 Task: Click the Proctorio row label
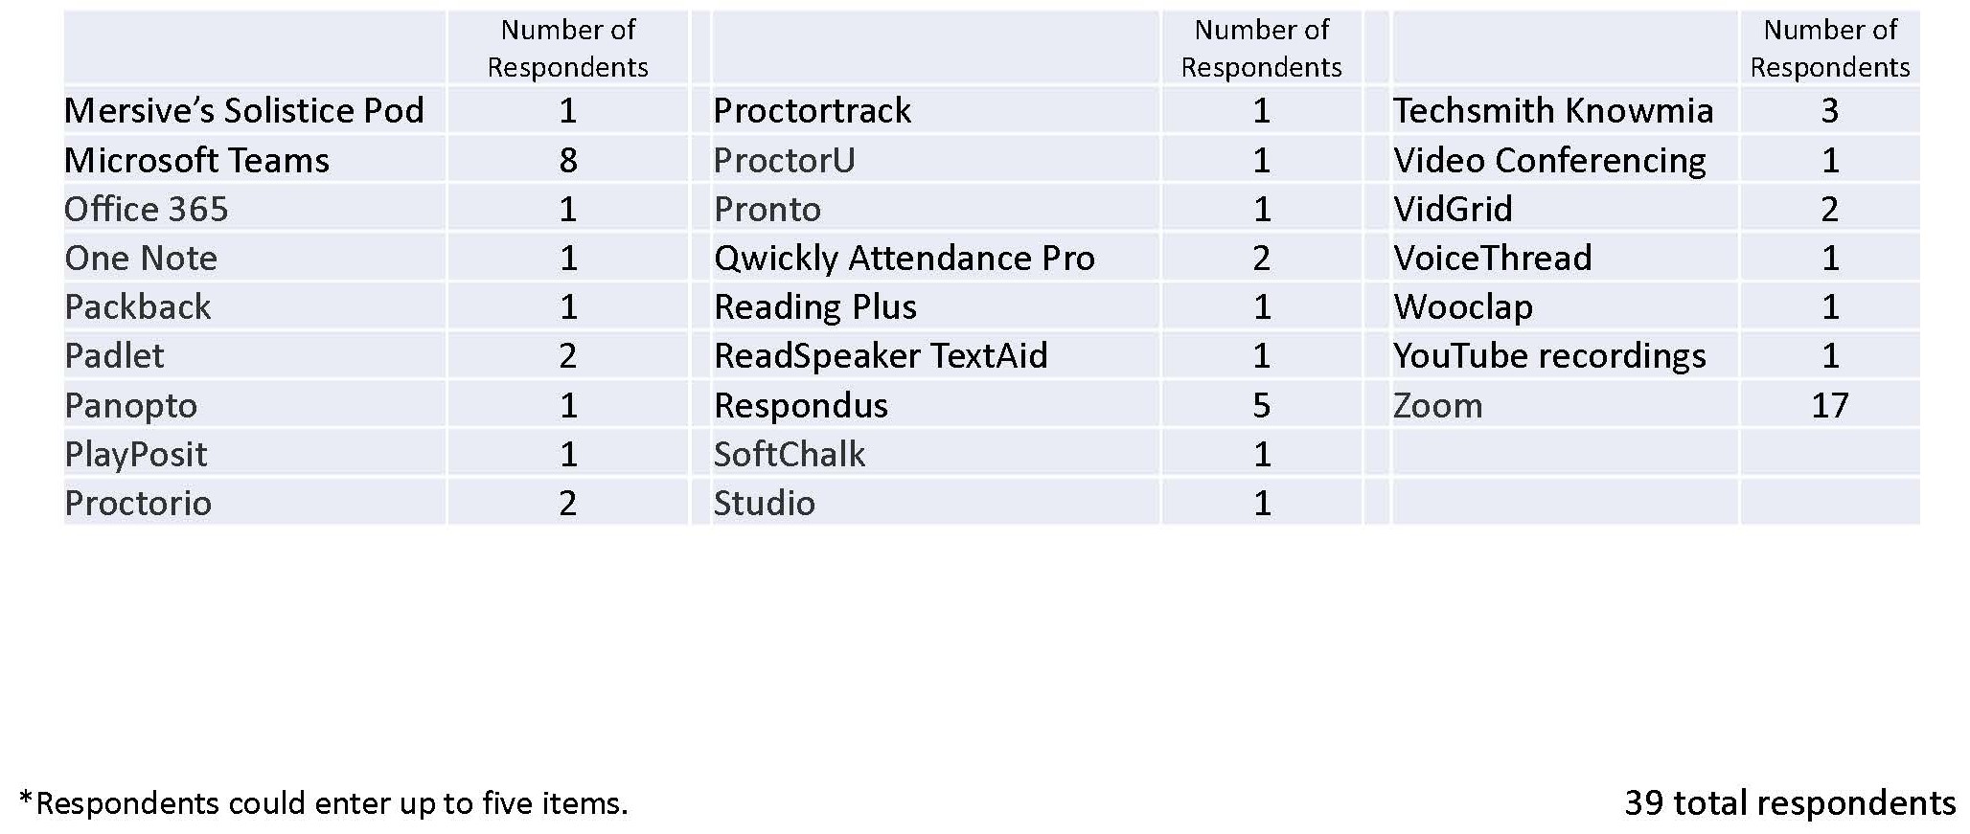pyautogui.click(x=138, y=503)
